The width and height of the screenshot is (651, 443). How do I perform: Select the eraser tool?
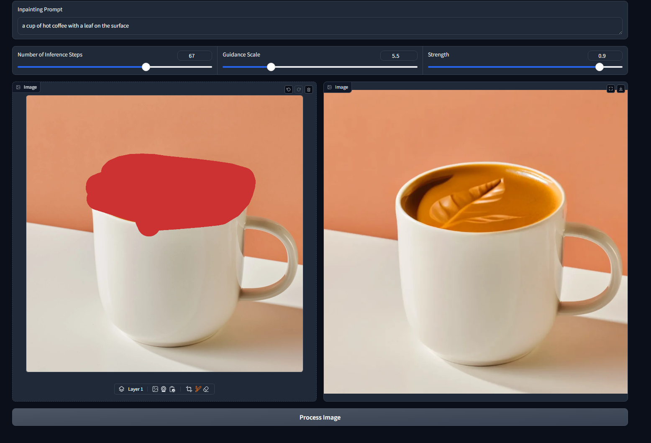[x=206, y=389]
